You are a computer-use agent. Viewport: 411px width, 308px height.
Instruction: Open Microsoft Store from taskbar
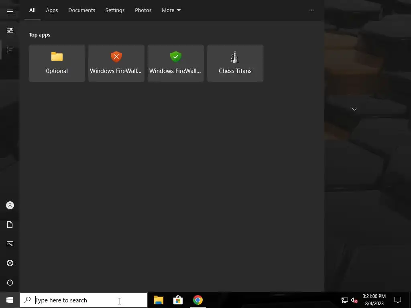click(x=178, y=300)
